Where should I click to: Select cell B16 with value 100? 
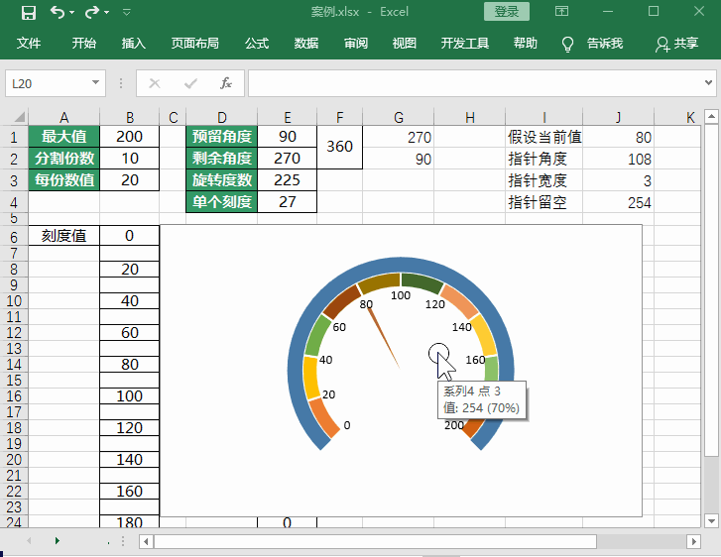(x=129, y=396)
